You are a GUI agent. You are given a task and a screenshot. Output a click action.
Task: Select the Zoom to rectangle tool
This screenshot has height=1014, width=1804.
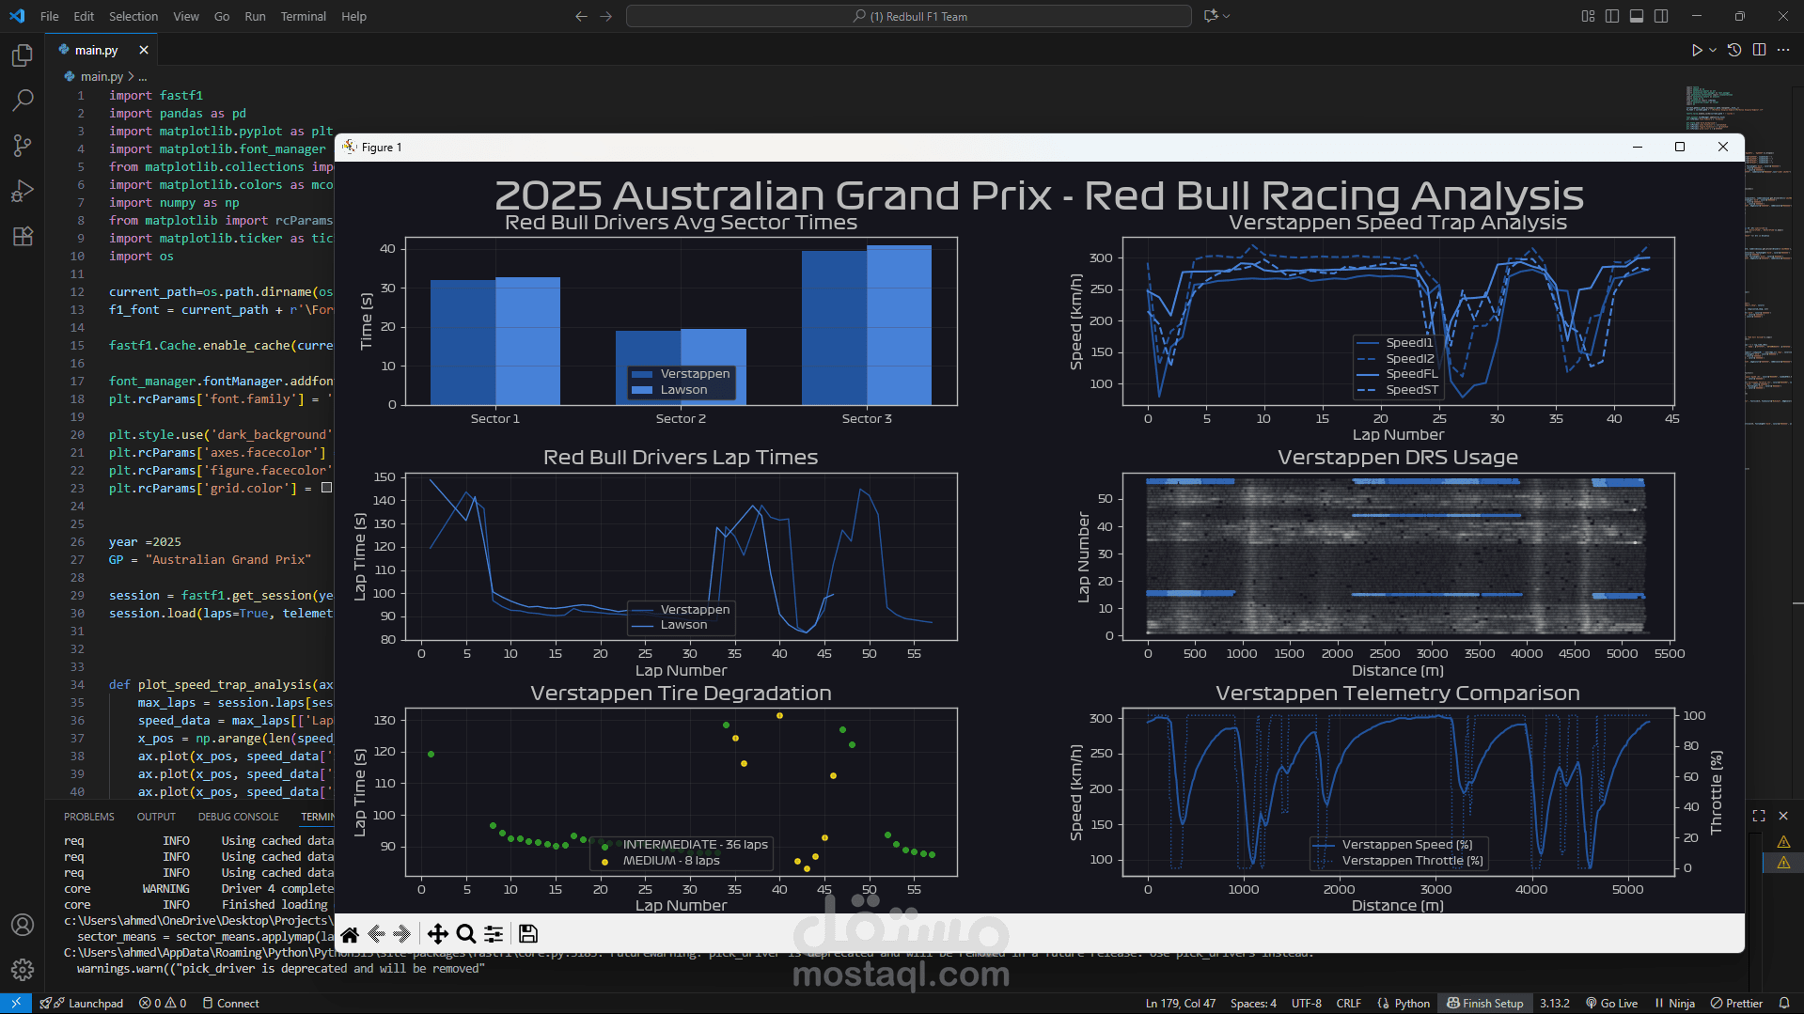tap(465, 934)
